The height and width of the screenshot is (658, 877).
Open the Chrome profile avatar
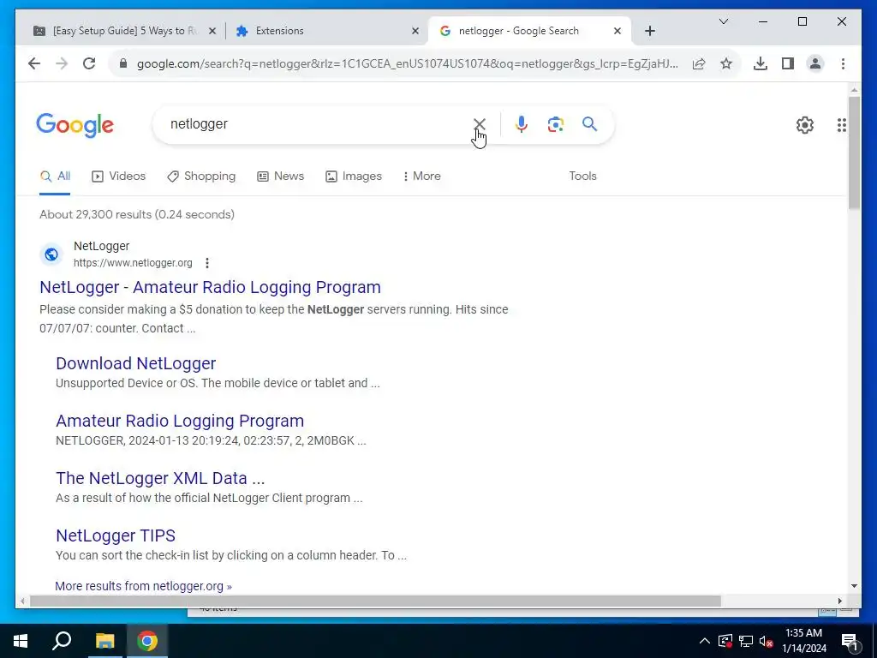point(815,63)
